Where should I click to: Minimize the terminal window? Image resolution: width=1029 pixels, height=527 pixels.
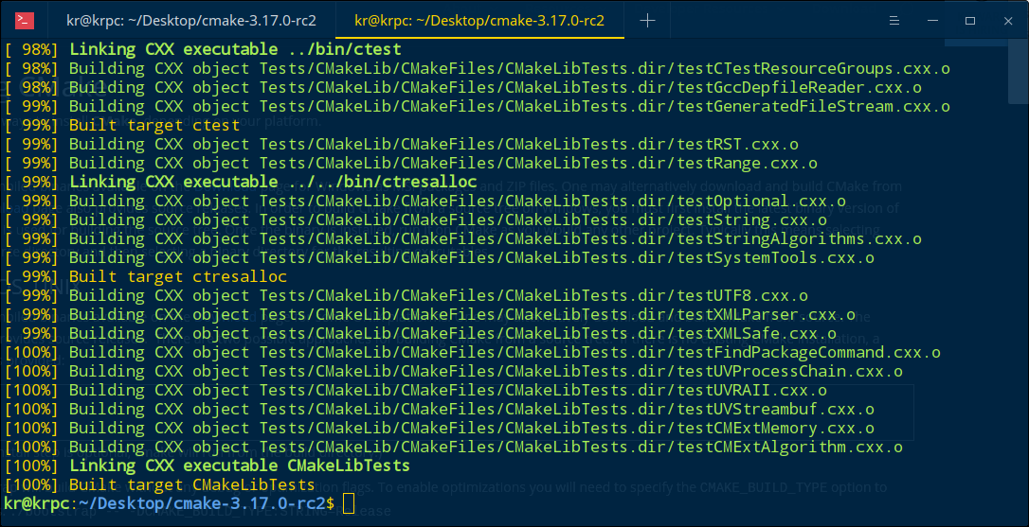pos(933,20)
